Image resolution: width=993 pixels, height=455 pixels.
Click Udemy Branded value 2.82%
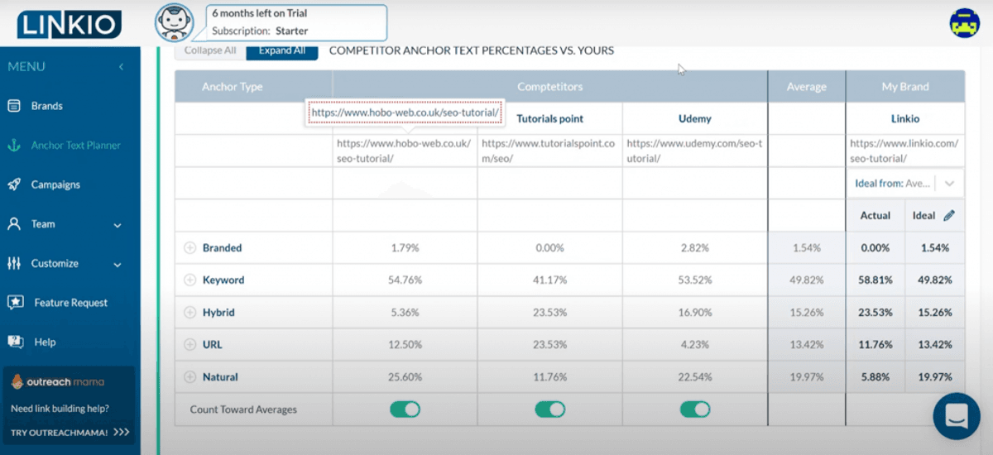(695, 247)
